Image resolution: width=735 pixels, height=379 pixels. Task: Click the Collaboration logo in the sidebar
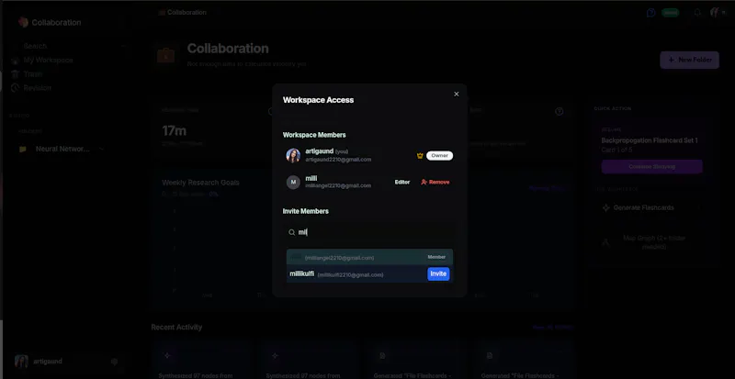pyautogui.click(x=23, y=23)
